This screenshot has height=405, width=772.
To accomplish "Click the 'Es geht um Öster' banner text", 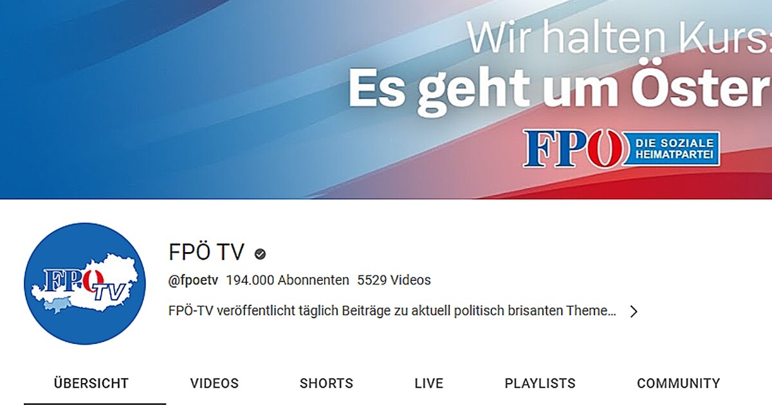I will pyautogui.click(x=559, y=91).
